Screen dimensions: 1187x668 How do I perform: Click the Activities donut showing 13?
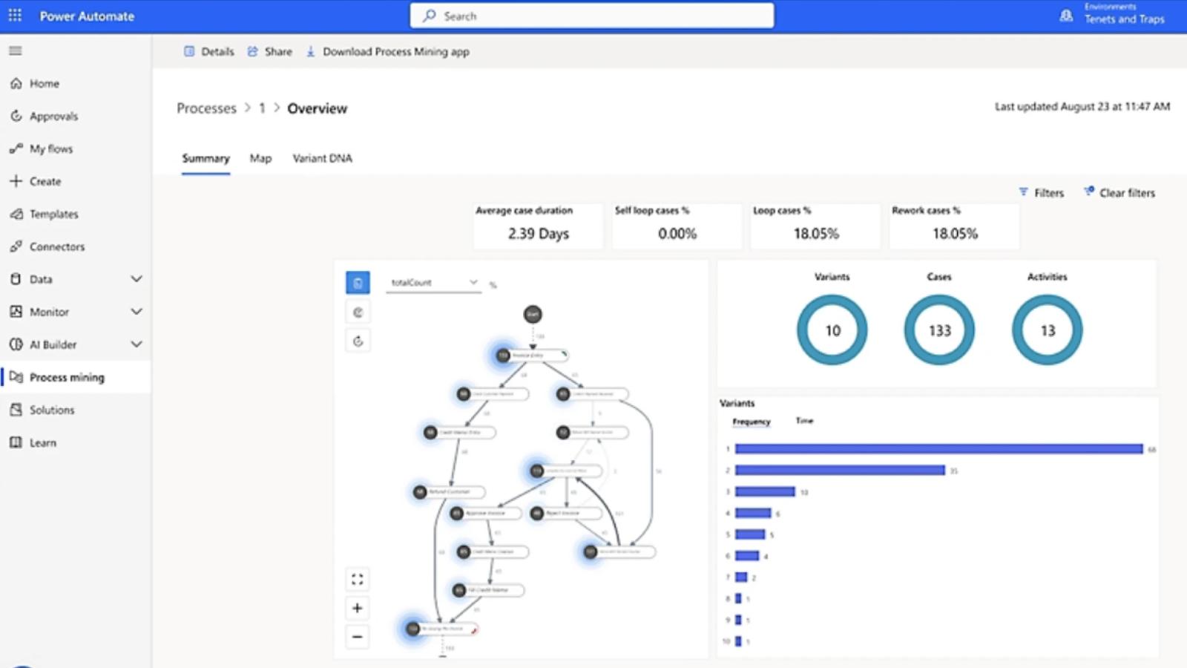point(1047,330)
